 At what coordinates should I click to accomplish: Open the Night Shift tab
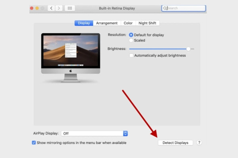[147, 23]
